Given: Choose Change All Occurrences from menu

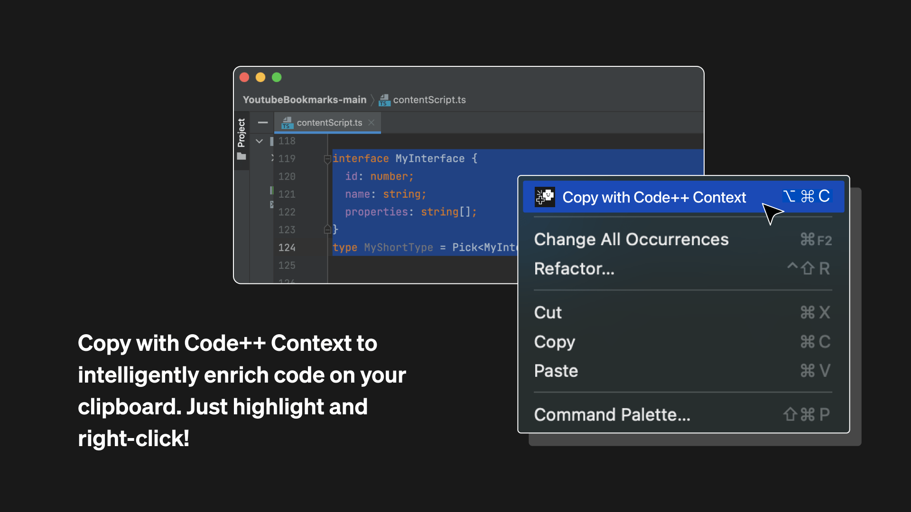Looking at the screenshot, I should (631, 239).
